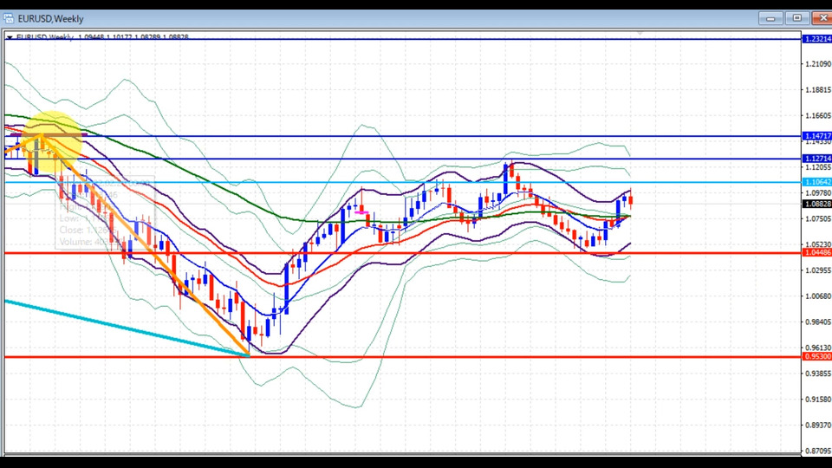Click the 0.93855 price scale value
Screen dimensions: 832x468
[x=817, y=374]
